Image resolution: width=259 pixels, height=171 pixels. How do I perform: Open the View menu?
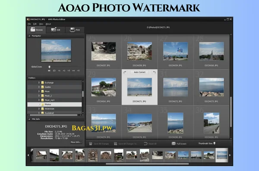(x=41, y=24)
